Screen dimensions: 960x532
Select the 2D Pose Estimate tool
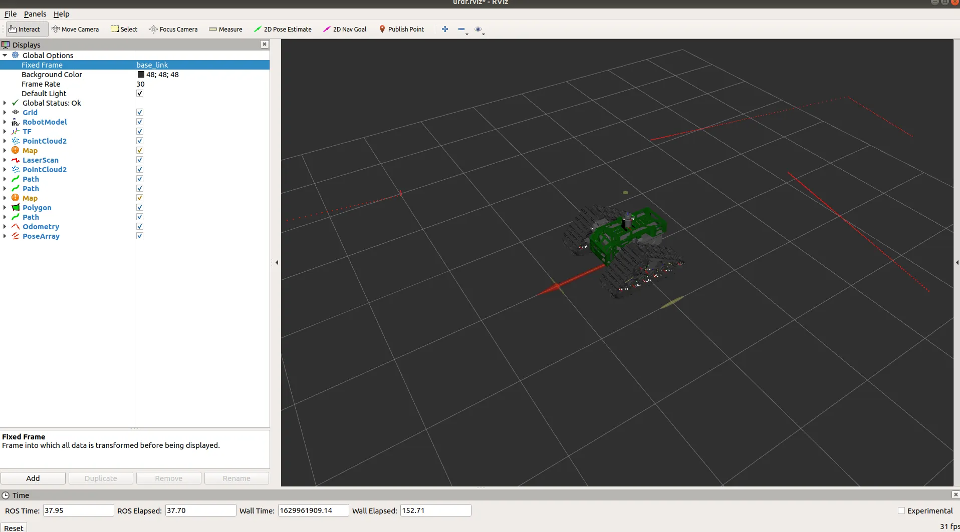point(283,29)
